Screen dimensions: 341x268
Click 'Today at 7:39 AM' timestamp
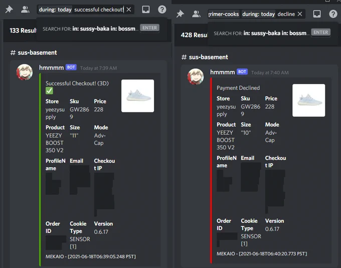[x=98, y=68]
